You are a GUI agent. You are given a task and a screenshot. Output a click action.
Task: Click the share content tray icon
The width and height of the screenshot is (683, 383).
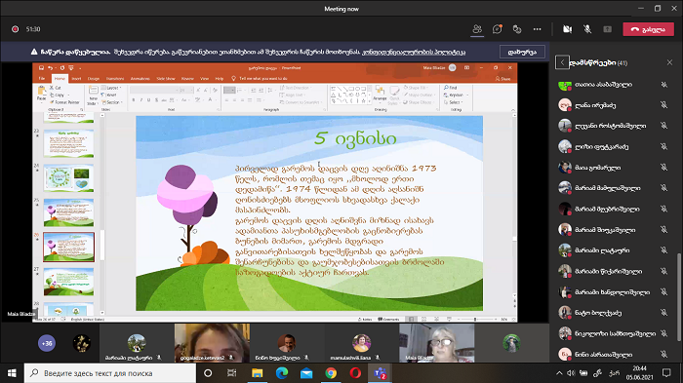pyautogui.click(x=607, y=29)
